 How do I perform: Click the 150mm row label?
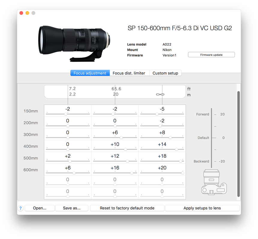[x=31, y=111]
